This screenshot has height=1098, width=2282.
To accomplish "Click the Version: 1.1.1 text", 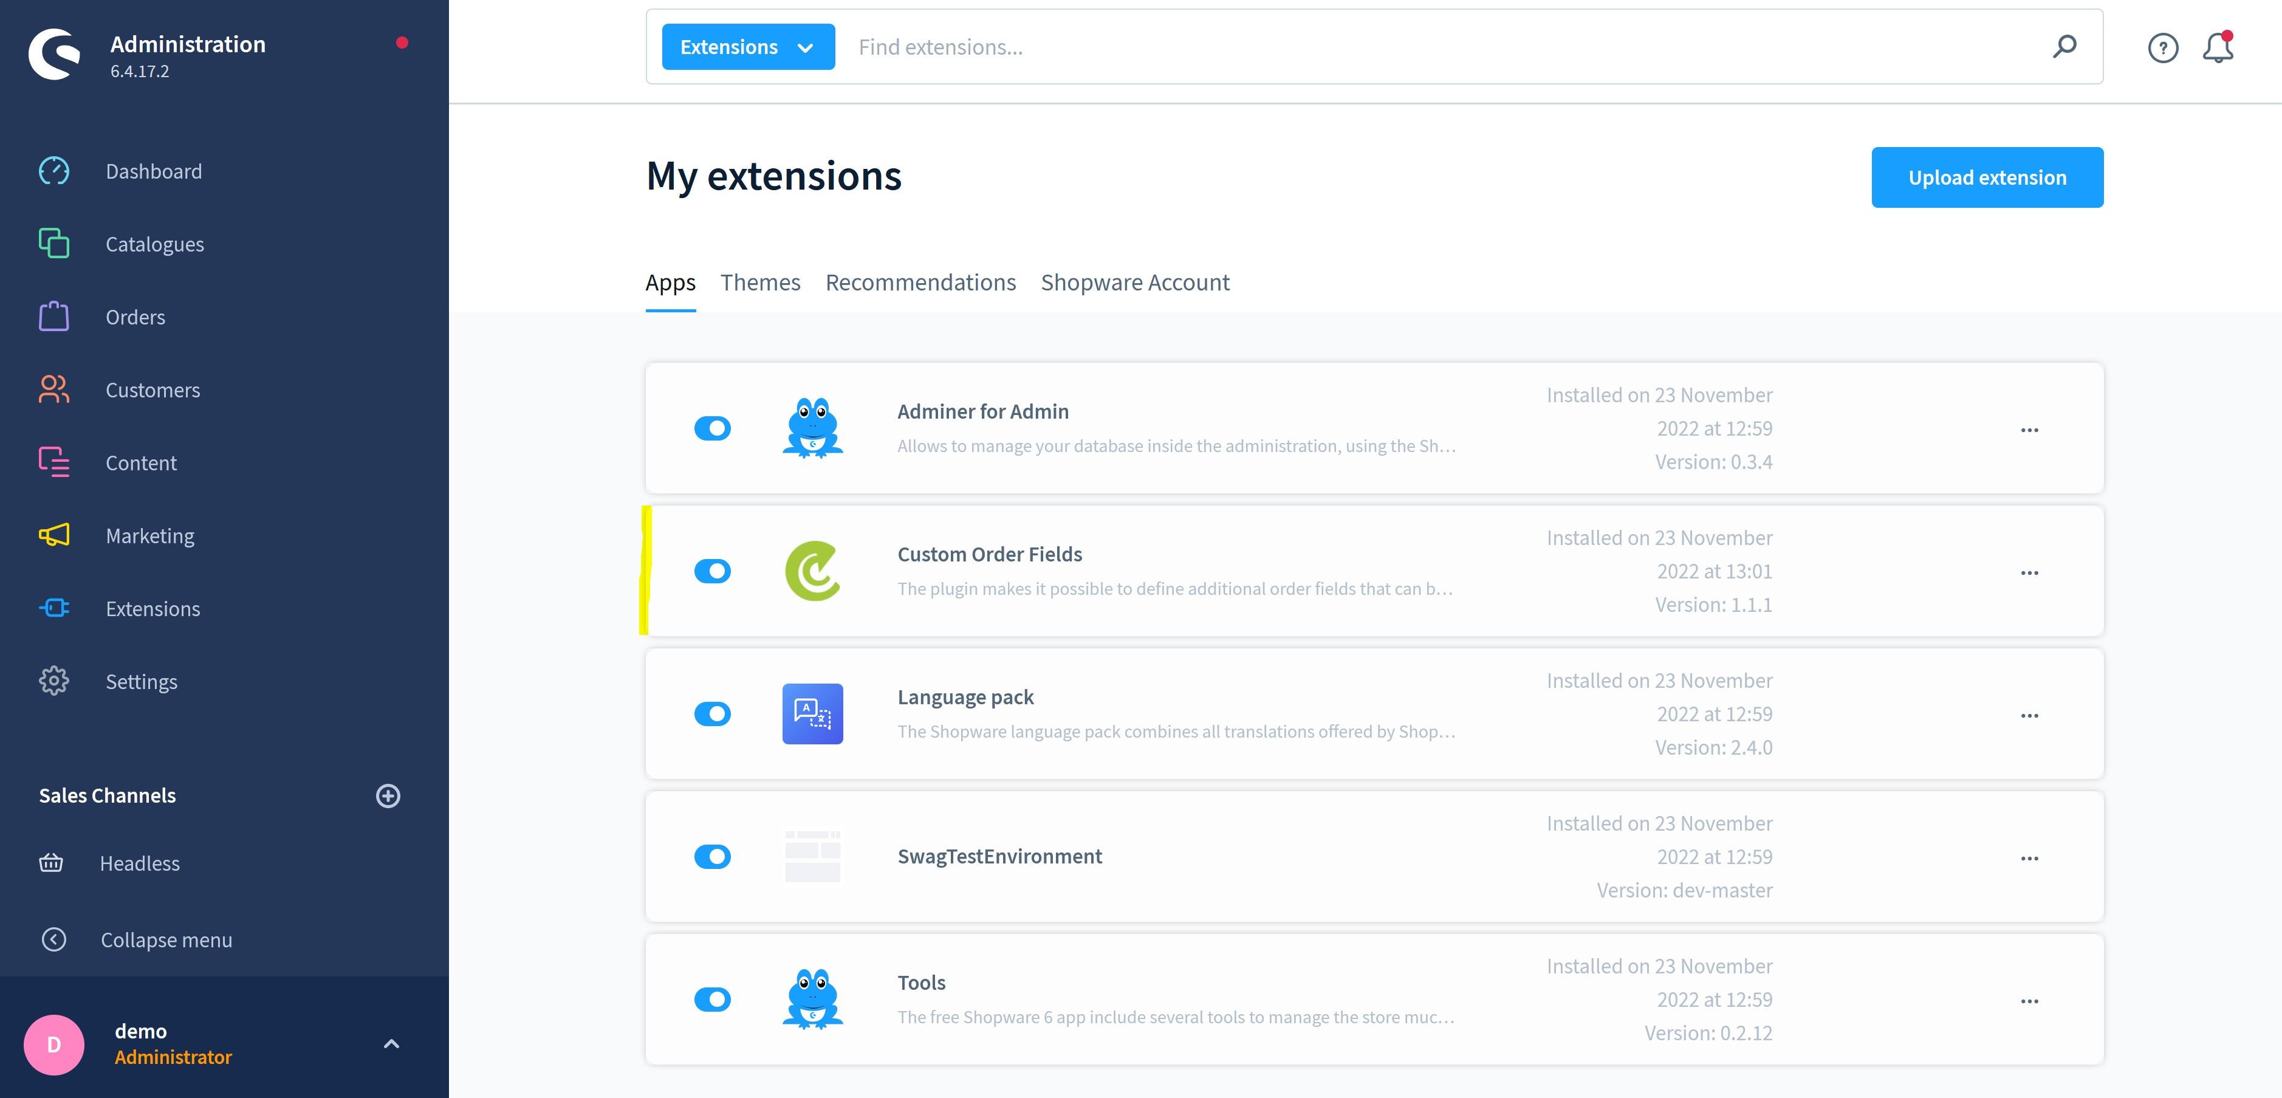I will point(1713,605).
